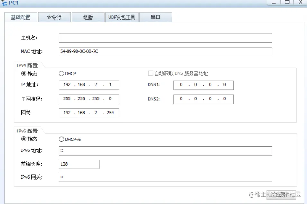Switch to the 命令行 tab
The image size is (307, 204).
(x=54, y=17)
